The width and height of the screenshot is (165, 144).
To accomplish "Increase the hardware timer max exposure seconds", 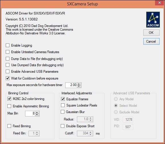I will click(79, 84).
